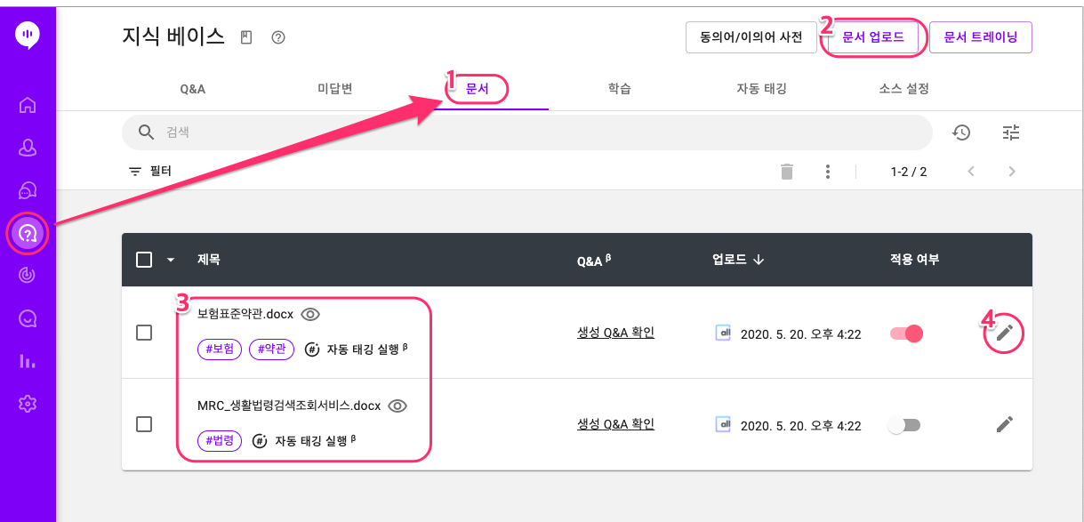
Task: Open 생성 Q&A 확인 link for 보험표준약관.docx
Action: [x=615, y=333]
